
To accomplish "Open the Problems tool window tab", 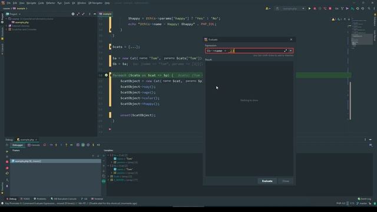I will [40, 199].
